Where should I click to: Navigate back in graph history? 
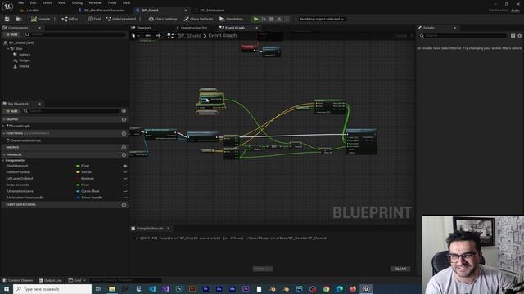(x=147, y=36)
